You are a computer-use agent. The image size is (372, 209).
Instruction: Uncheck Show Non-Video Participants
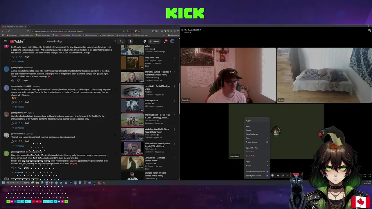pos(267,172)
